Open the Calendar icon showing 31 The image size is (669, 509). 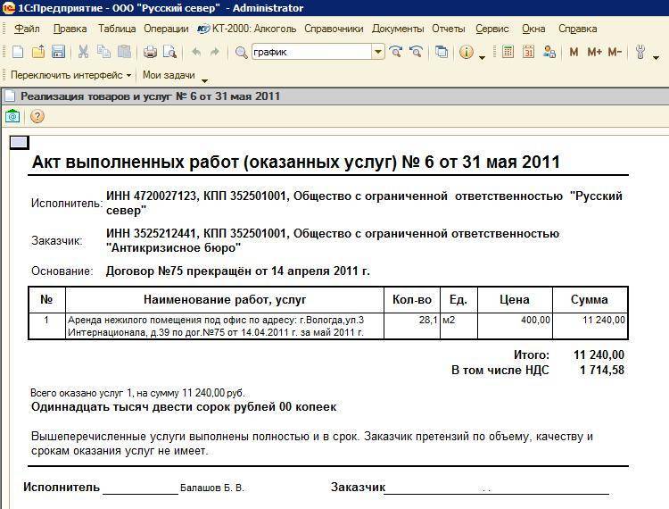click(528, 53)
